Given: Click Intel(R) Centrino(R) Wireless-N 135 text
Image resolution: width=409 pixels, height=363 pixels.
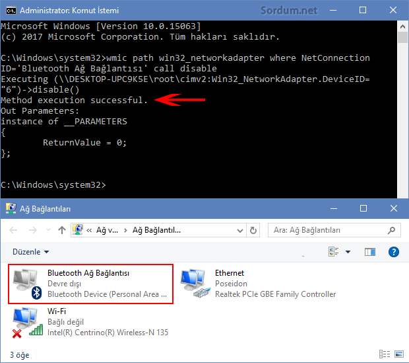Looking at the screenshot, I should click(x=108, y=333).
